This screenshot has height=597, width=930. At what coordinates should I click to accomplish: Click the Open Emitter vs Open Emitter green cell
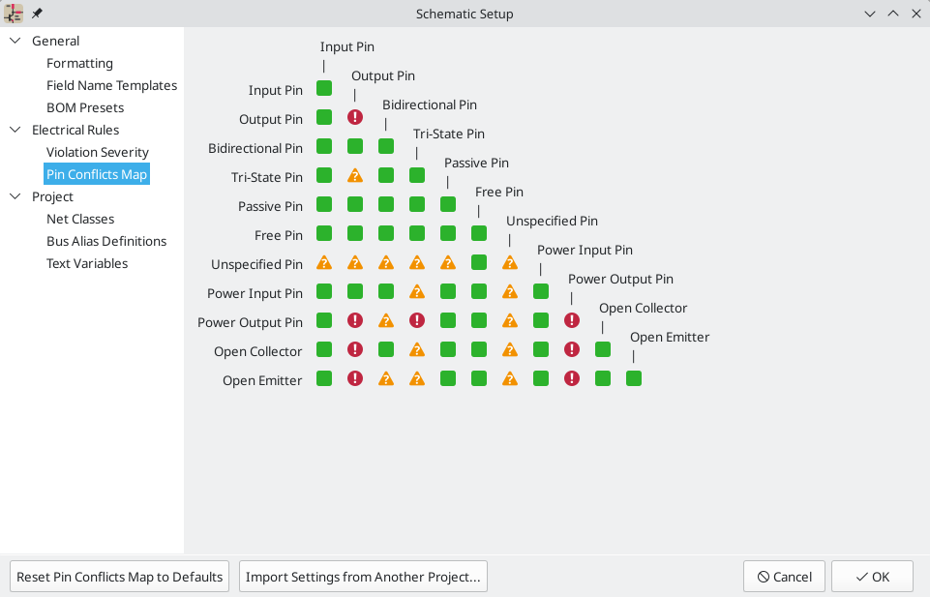(x=634, y=378)
